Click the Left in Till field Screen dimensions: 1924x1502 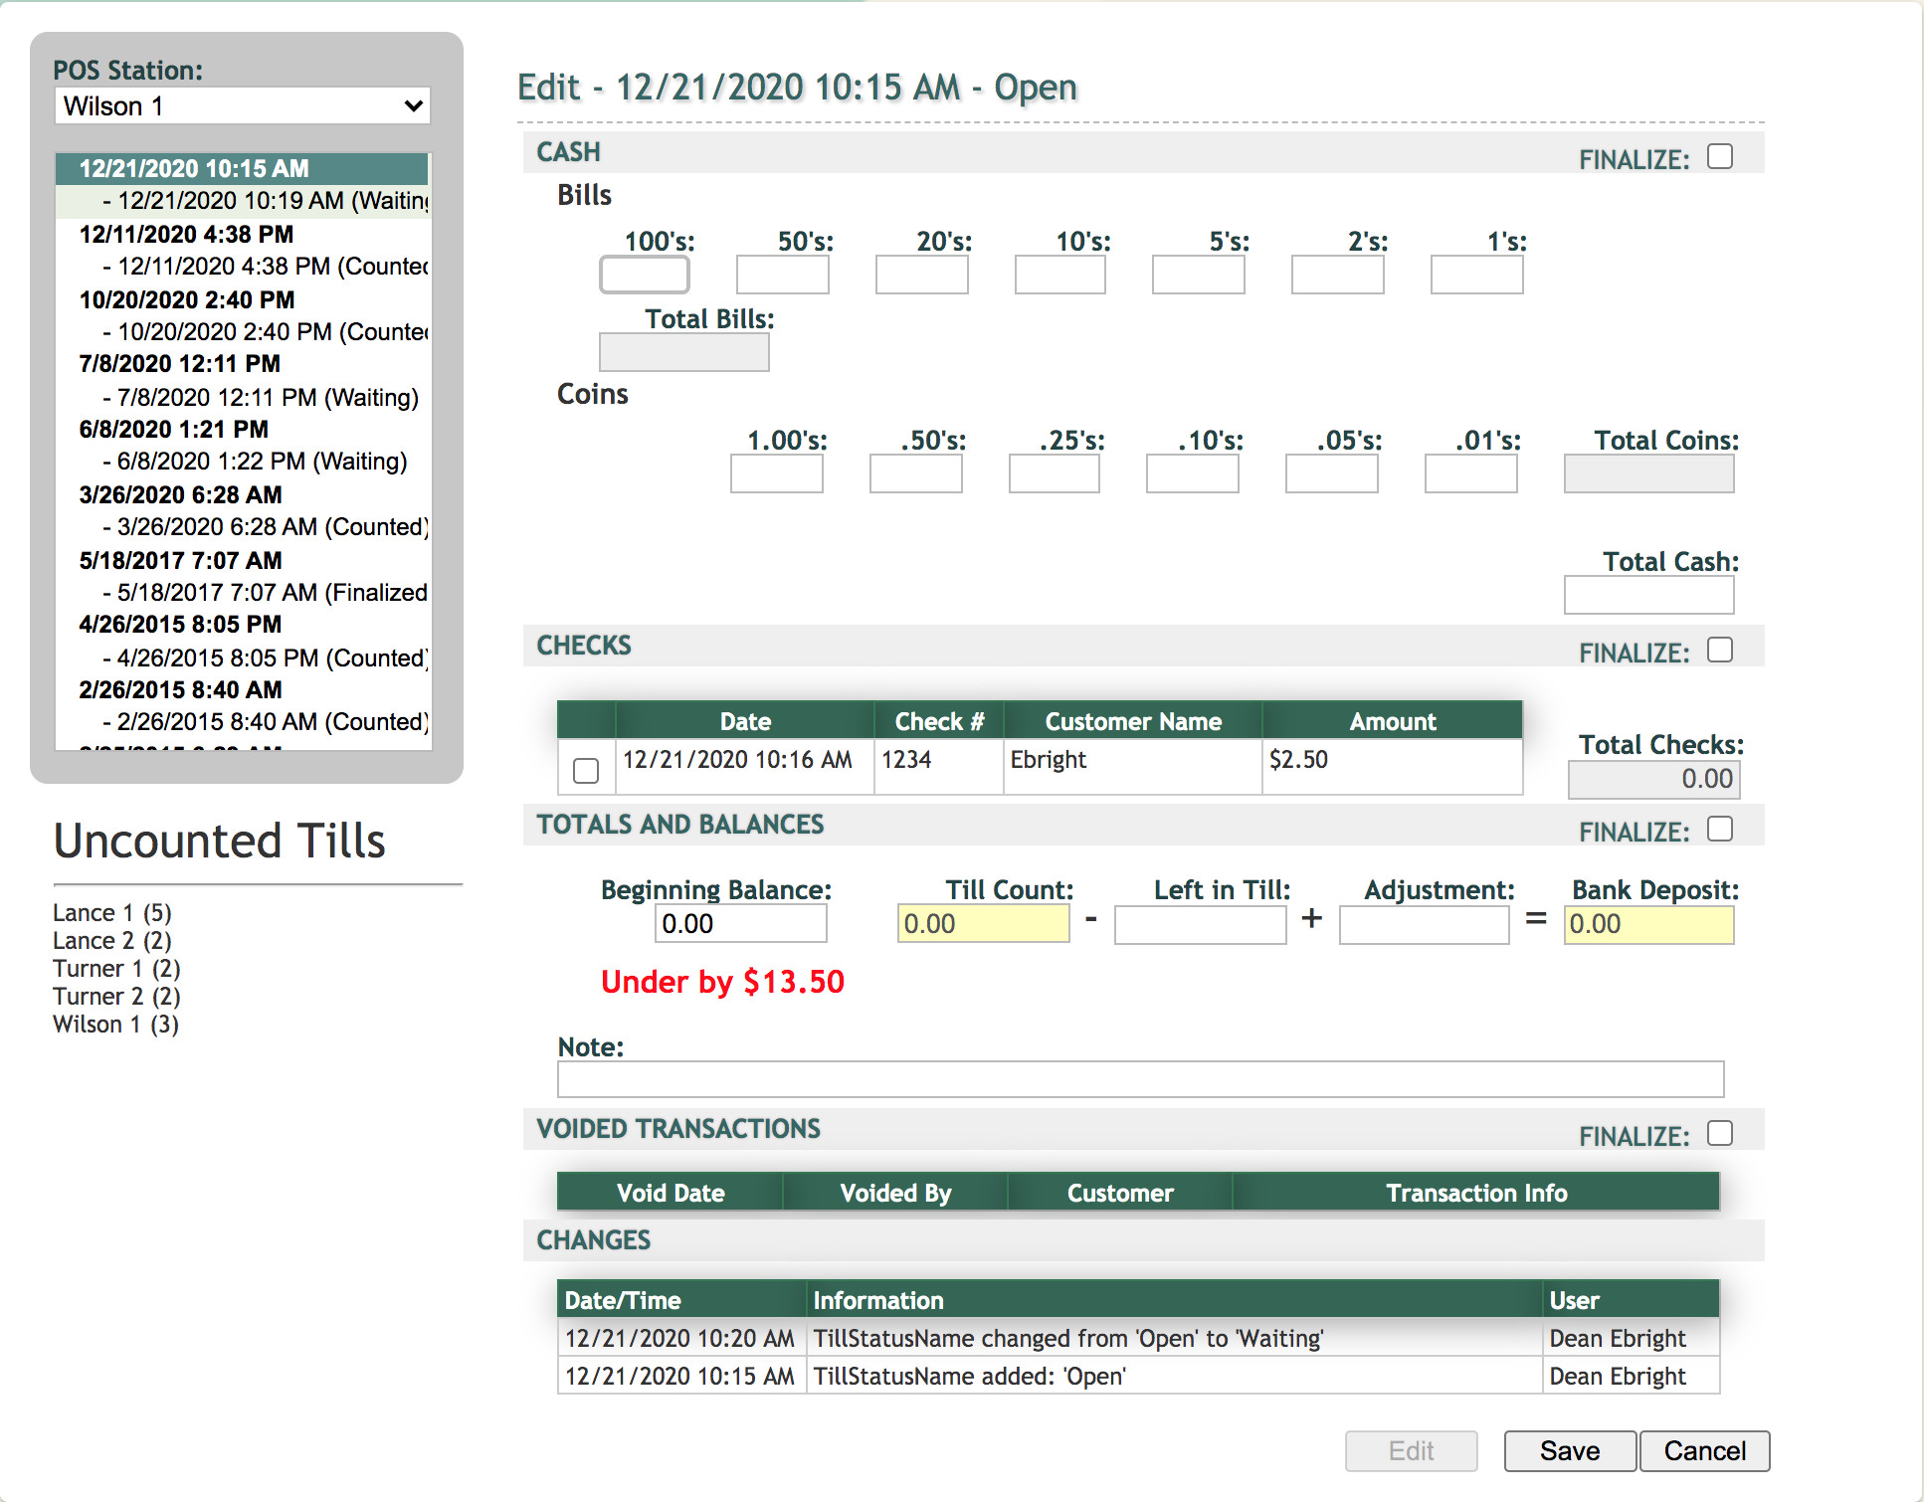pyautogui.click(x=1200, y=925)
